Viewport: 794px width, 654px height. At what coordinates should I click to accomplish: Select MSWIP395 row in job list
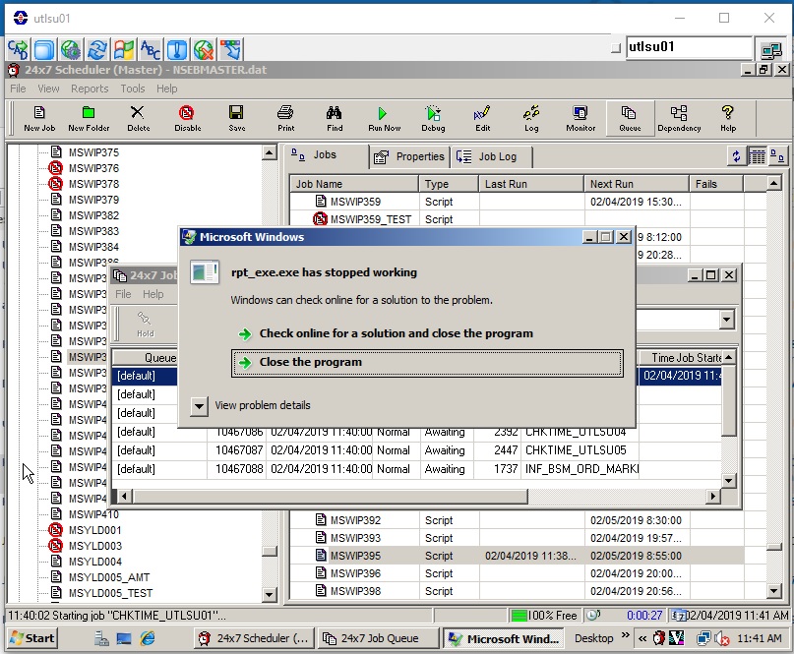pos(517,556)
